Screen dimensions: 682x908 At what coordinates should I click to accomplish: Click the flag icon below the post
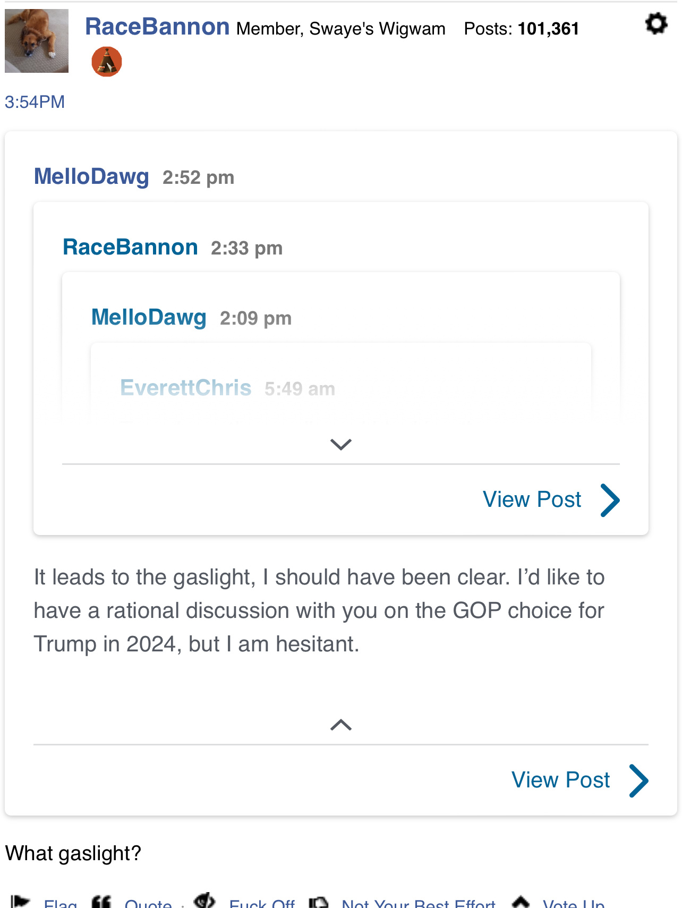(20, 902)
